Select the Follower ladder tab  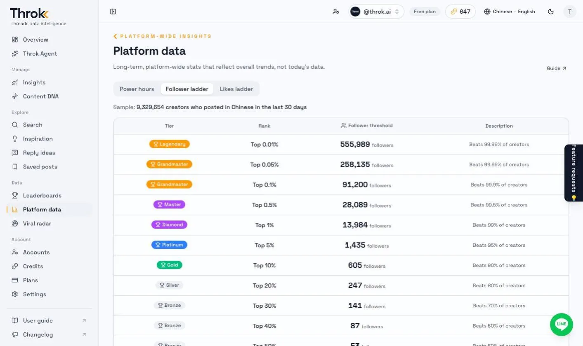point(187,89)
